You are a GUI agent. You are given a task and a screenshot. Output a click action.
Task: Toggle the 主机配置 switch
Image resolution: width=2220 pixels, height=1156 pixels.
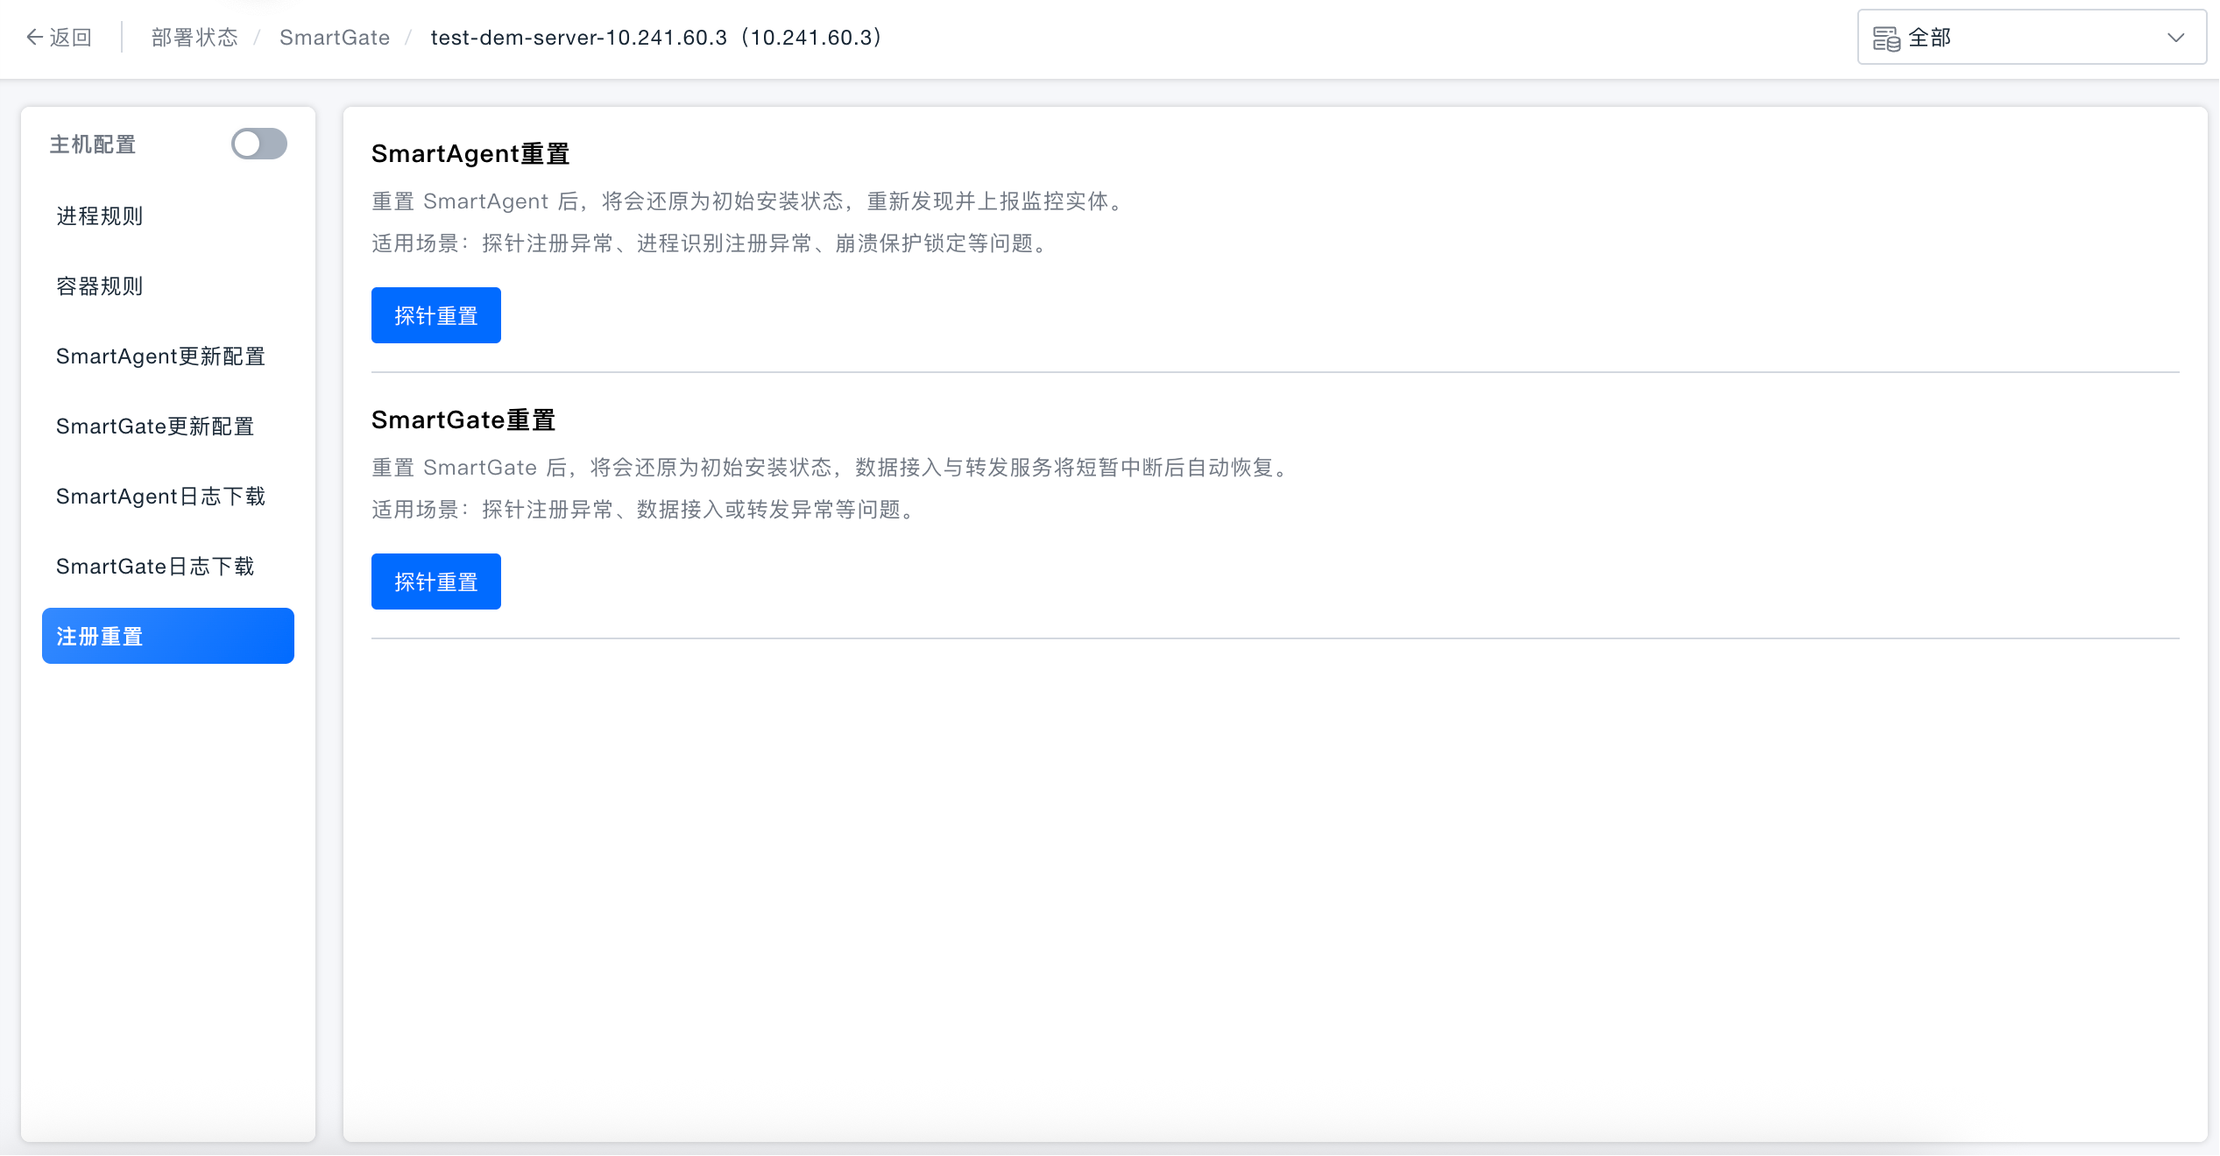[258, 144]
